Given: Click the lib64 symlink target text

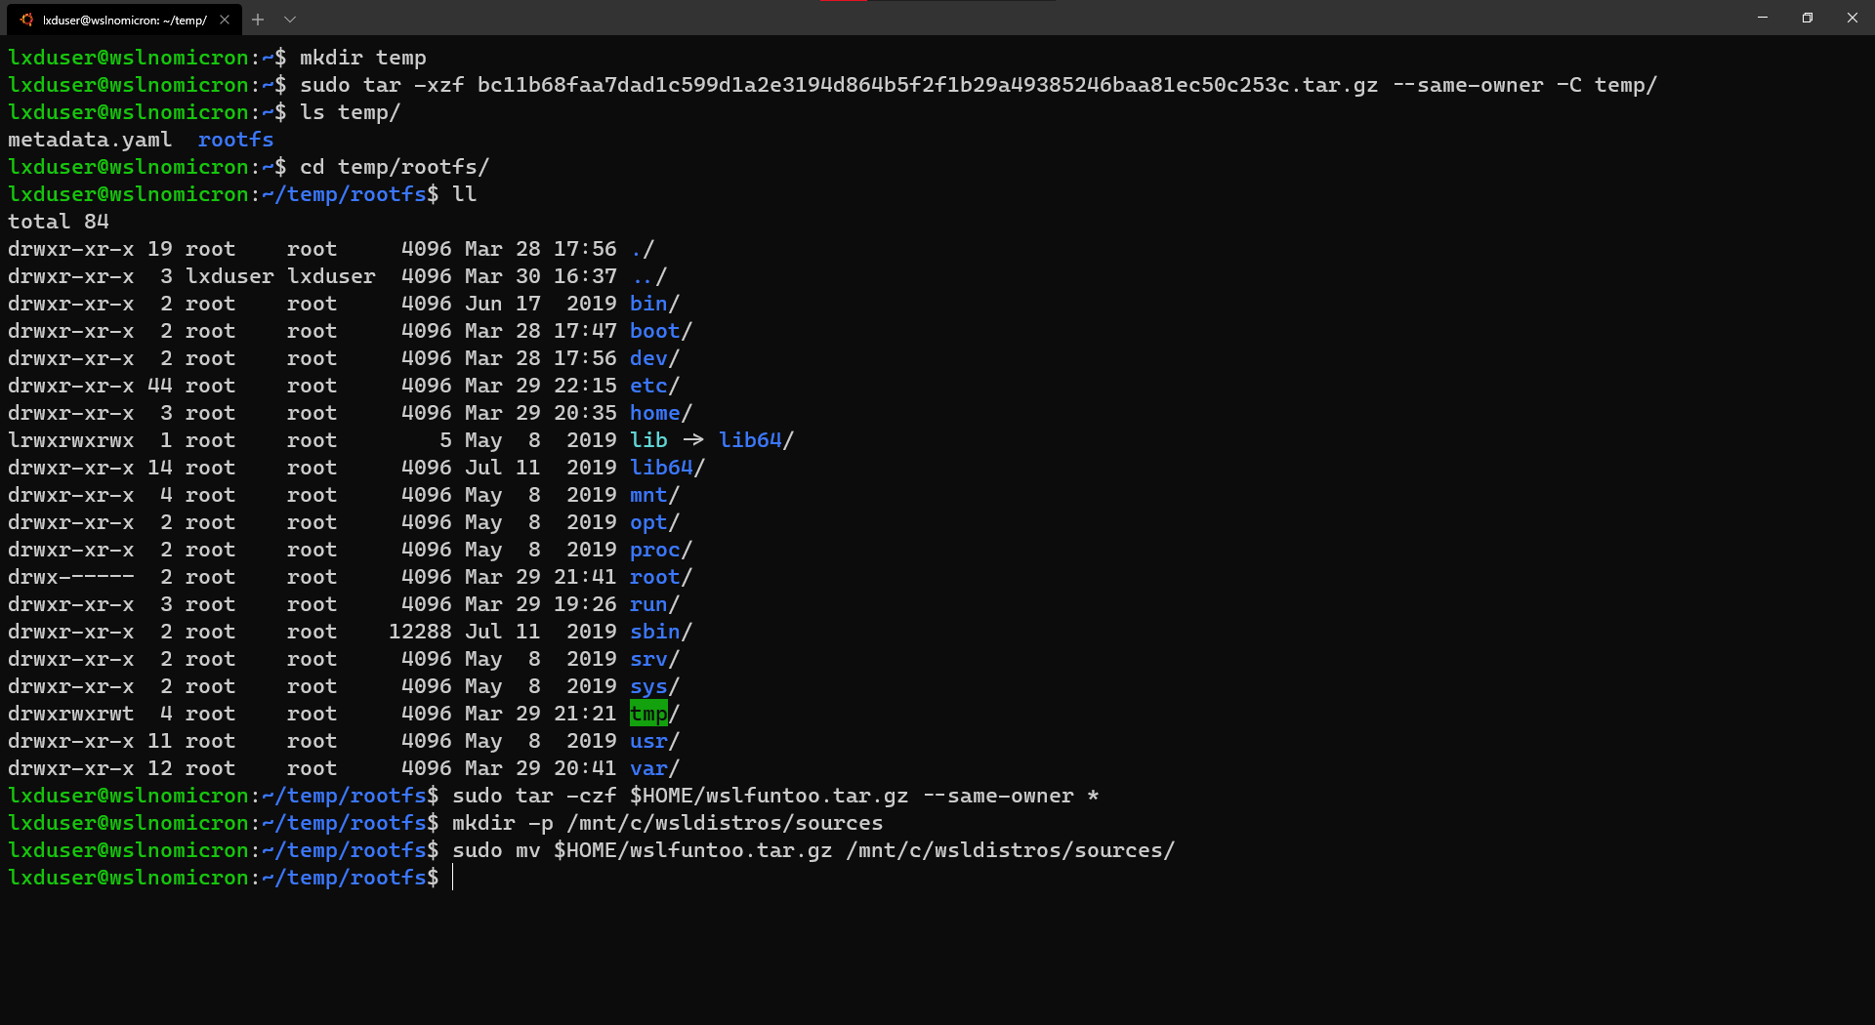Looking at the screenshot, I should 750,440.
